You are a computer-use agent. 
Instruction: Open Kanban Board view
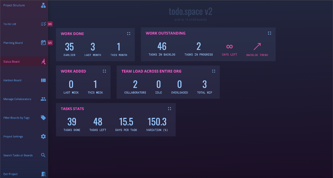pyautogui.click(x=12, y=80)
